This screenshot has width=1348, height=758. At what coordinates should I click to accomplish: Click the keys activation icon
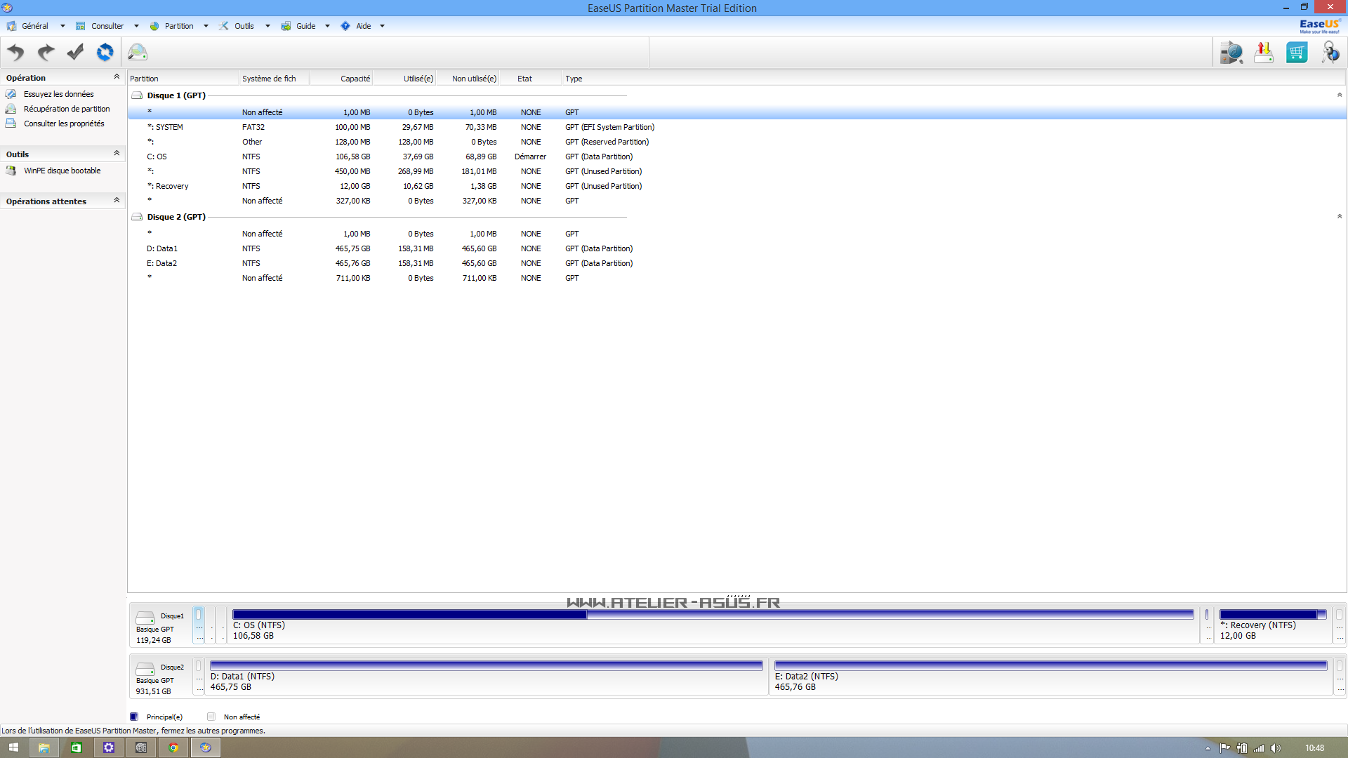pyautogui.click(x=1330, y=53)
